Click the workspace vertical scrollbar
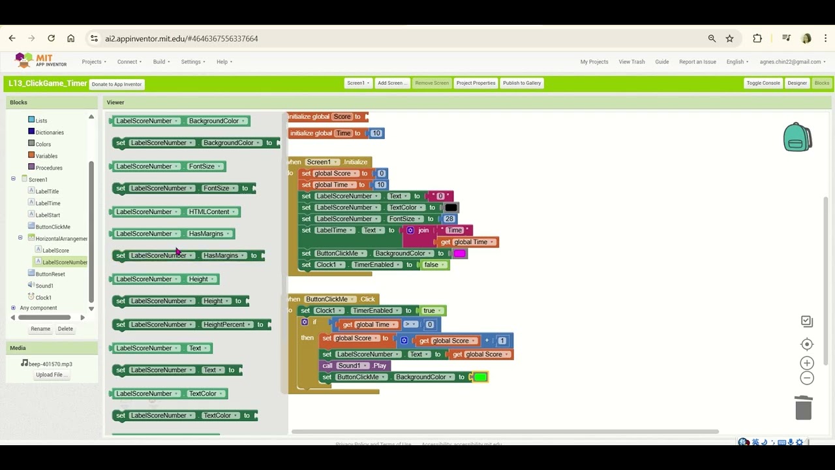This screenshot has width=835, height=470. click(x=827, y=281)
